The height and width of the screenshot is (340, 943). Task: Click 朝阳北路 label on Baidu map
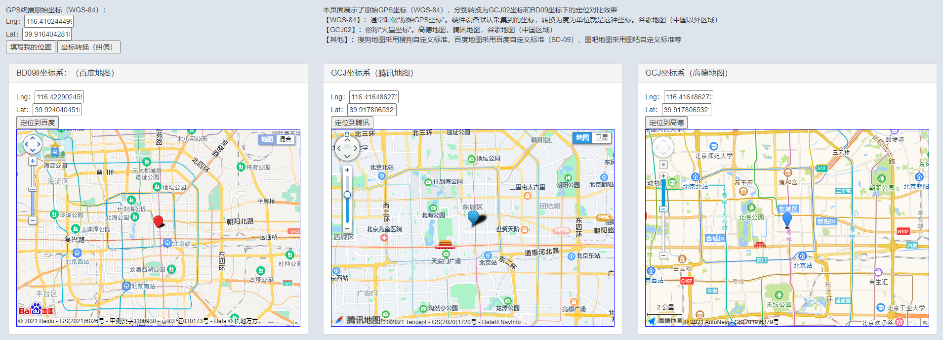(240, 221)
